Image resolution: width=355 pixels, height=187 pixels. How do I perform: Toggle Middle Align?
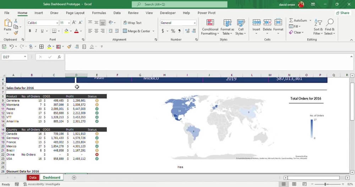(96, 23)
